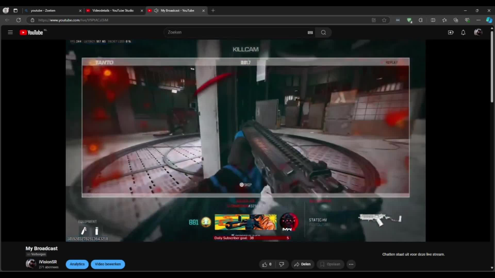Click the scrollbar down arrow
The width and height of the screenshot is (495, 278).
click(x=492, y=268)
